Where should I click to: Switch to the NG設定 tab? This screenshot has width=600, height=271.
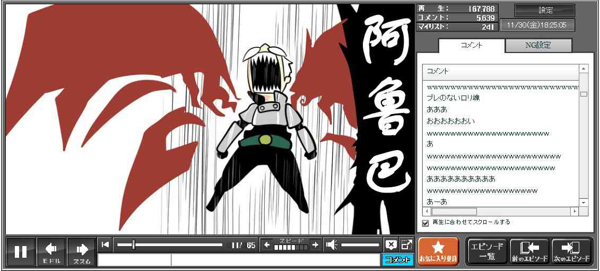pyautogui.click(x=538, y=46)
